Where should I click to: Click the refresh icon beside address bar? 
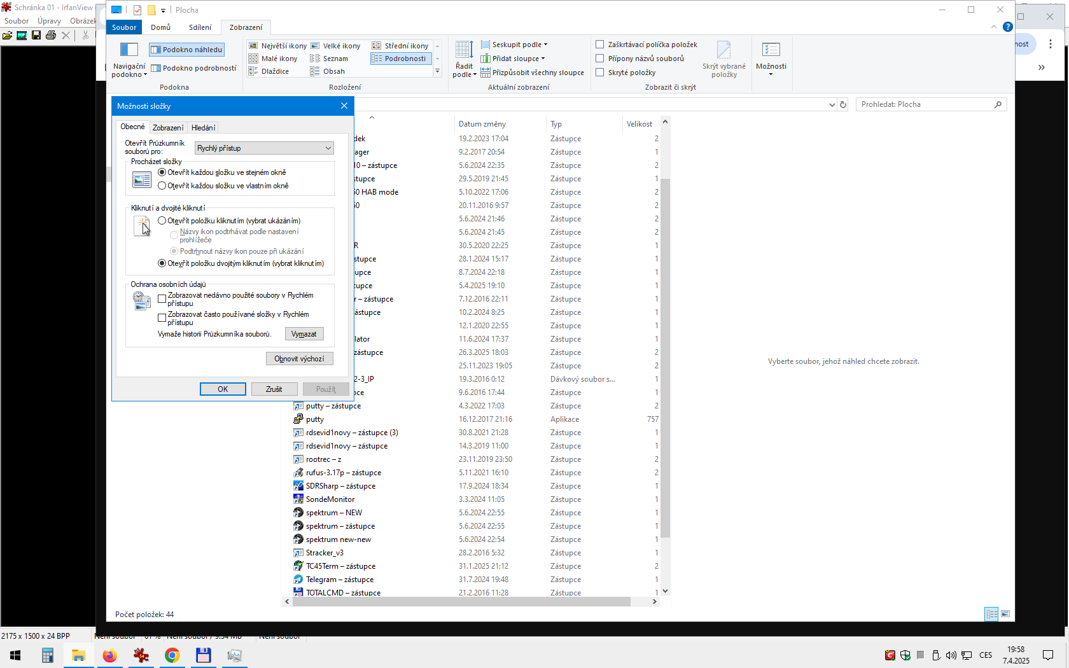click(843, 105)
